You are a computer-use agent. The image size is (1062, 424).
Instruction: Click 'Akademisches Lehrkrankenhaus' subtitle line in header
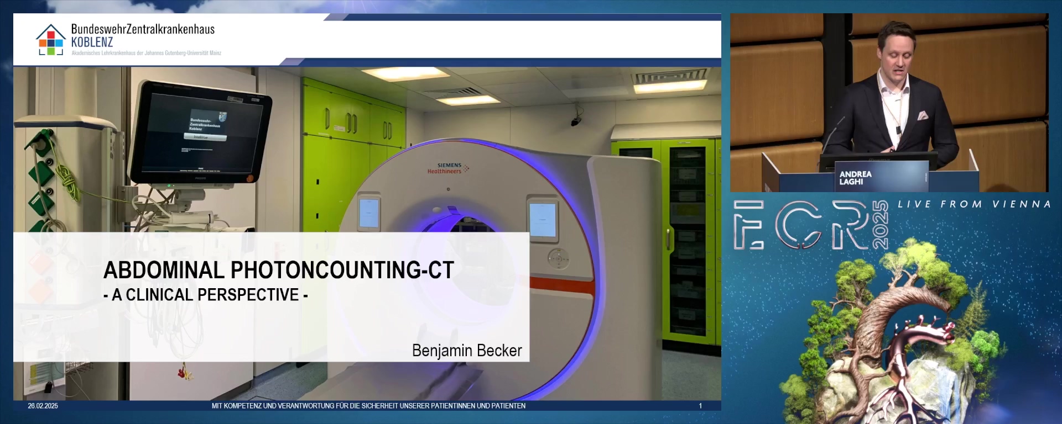coord(146,53)
